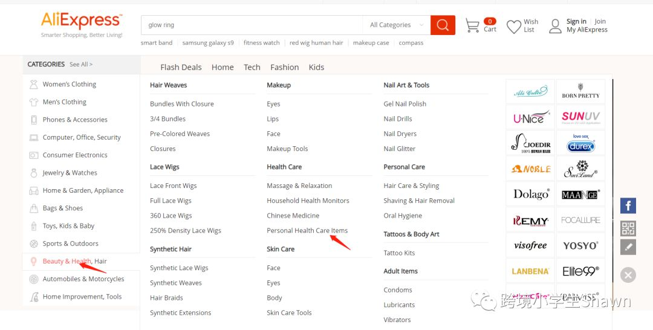The image size is (653, 330).
Task: Click the orange search magnifier button
Action: click(443, 25)
